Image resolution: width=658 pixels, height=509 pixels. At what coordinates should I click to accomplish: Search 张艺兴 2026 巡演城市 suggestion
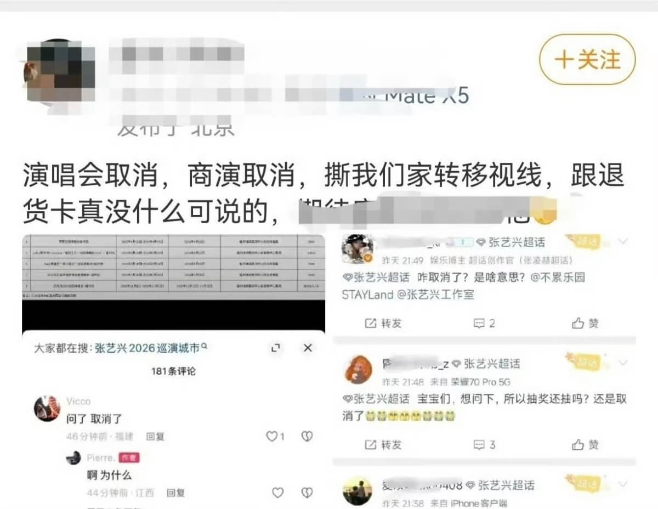pyautogui.click(x=151, y=348)
